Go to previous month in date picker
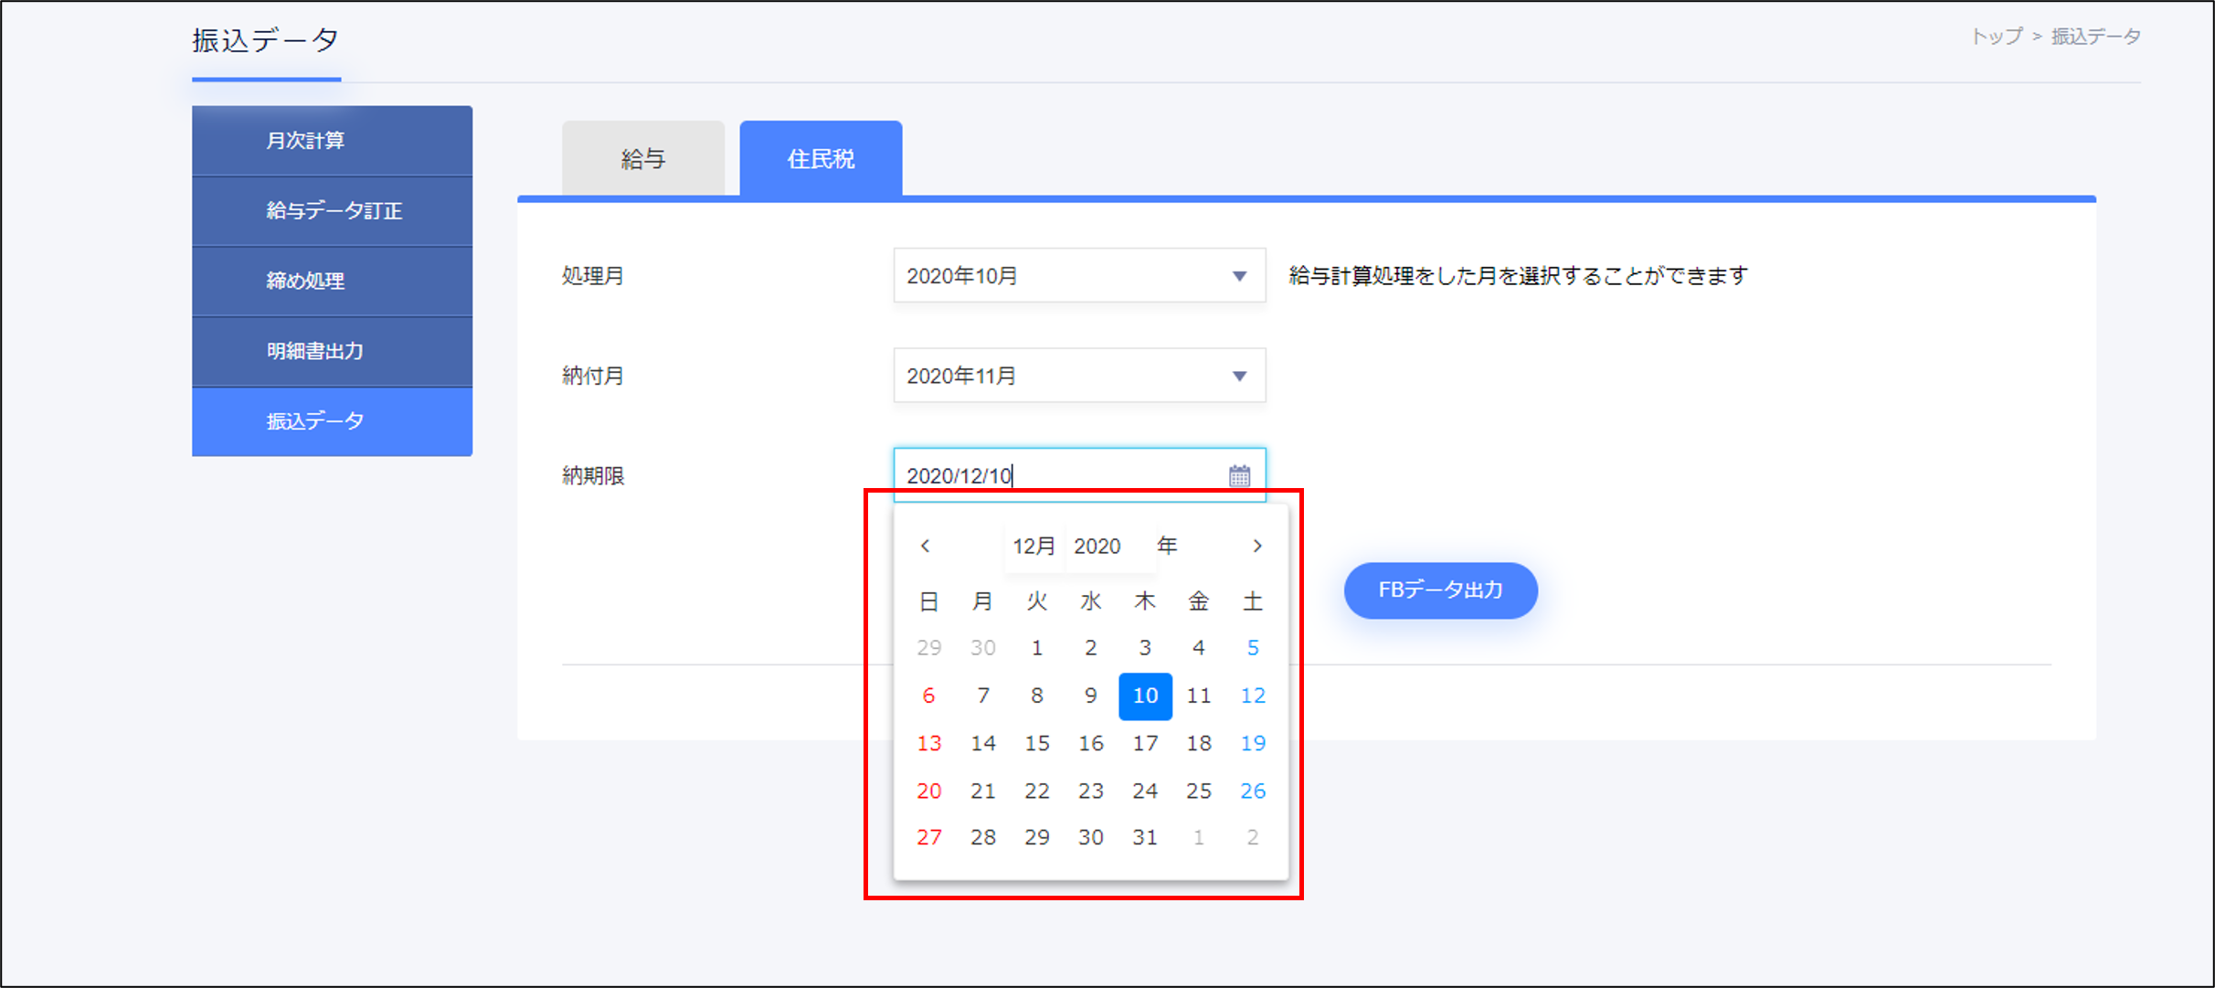2215x988 pixels. tap(925, 546)
